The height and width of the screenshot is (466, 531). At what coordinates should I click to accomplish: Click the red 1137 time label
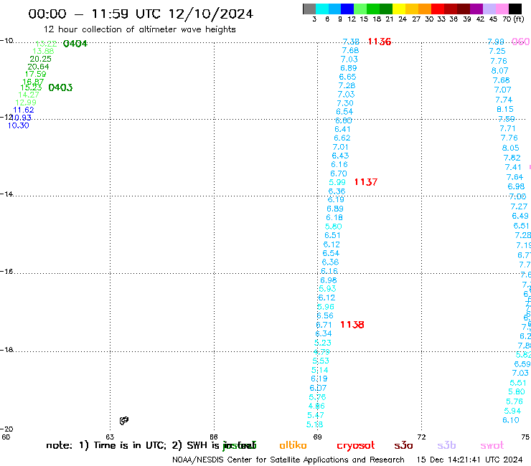tap(366, 182)
